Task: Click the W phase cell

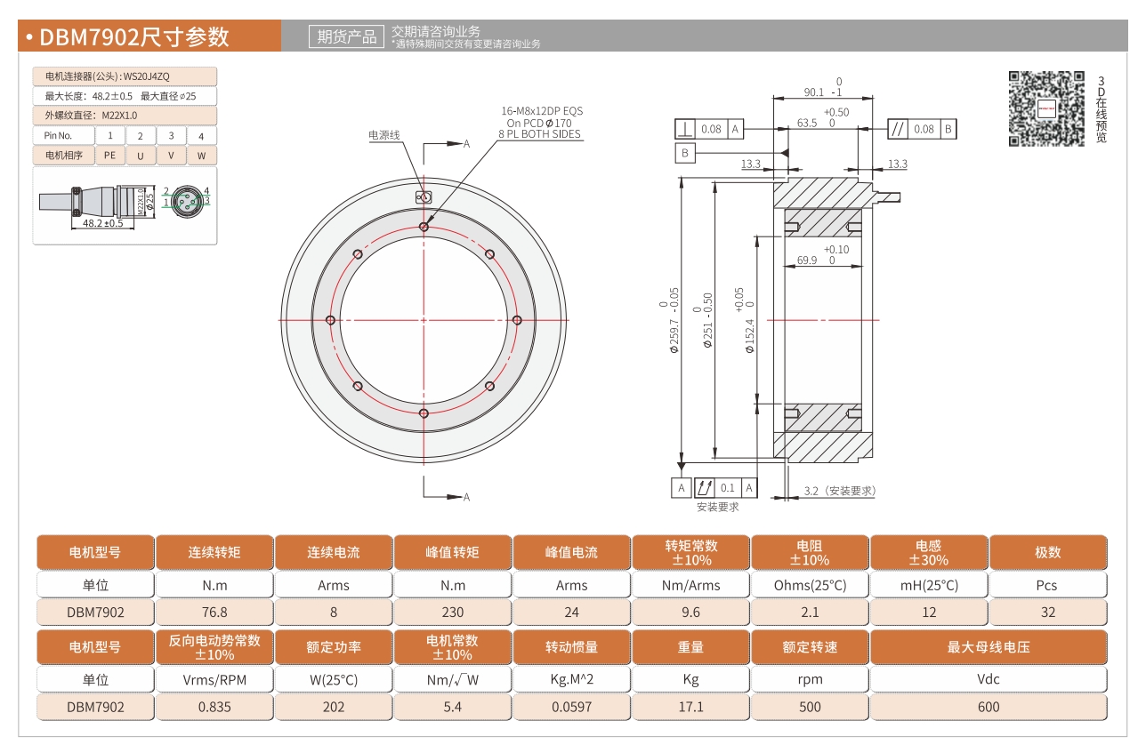Action: point(202,156)
